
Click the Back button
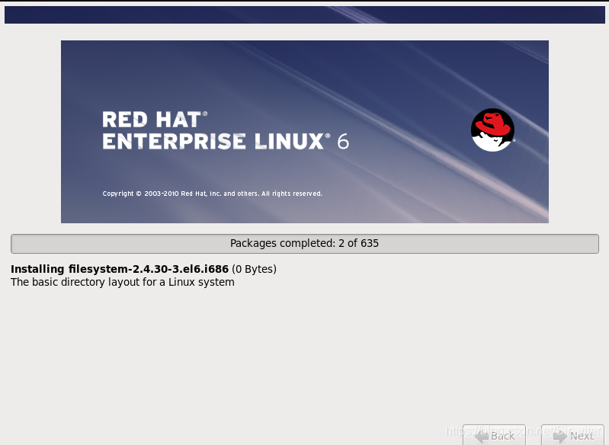pos(494,435)
